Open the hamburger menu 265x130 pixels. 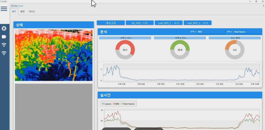pos(4,9)
